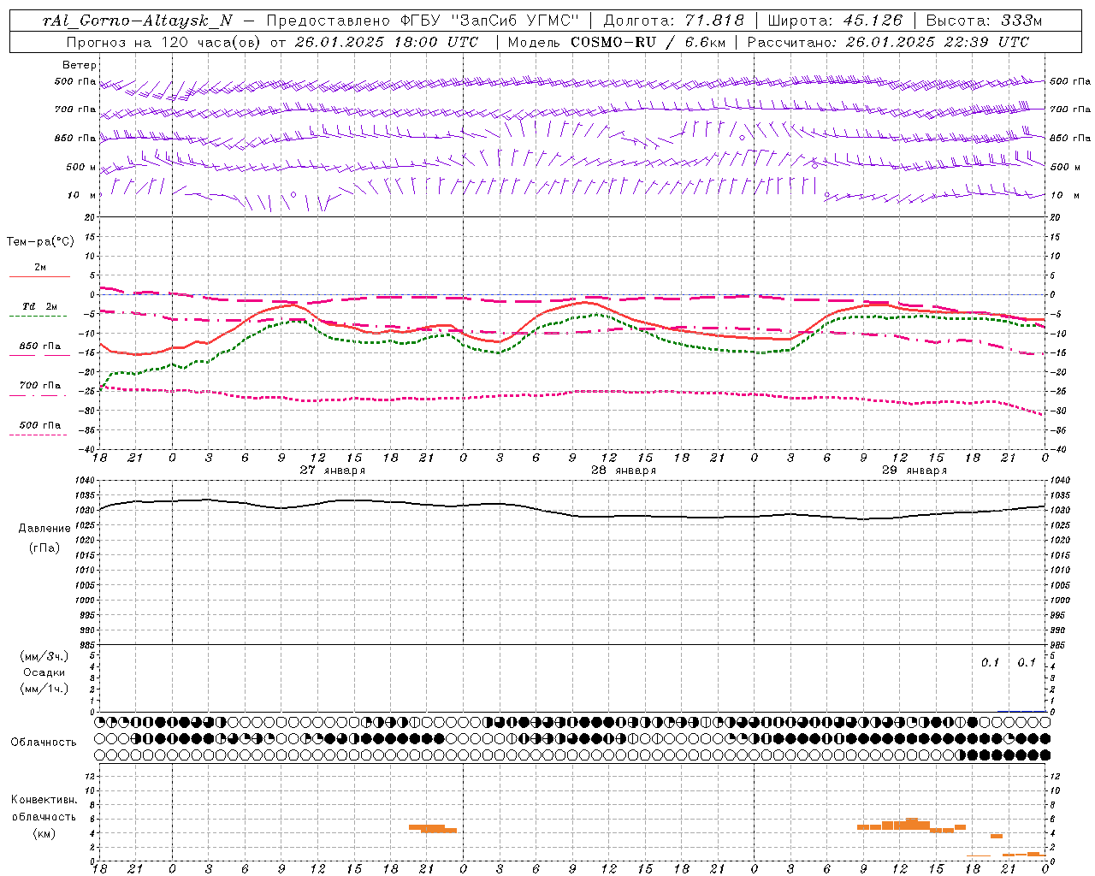The height and width of the screenshot is (876, 1095).
Task: Select the provider text ФГБУ "ЗапСиб УГМС"
Action: (x=490, y=21)
